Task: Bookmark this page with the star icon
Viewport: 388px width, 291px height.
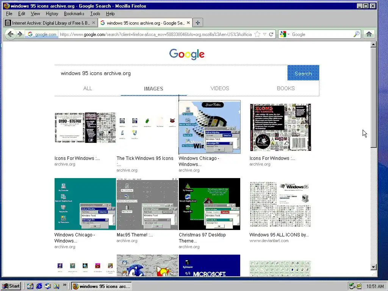Action: (257, 34)
